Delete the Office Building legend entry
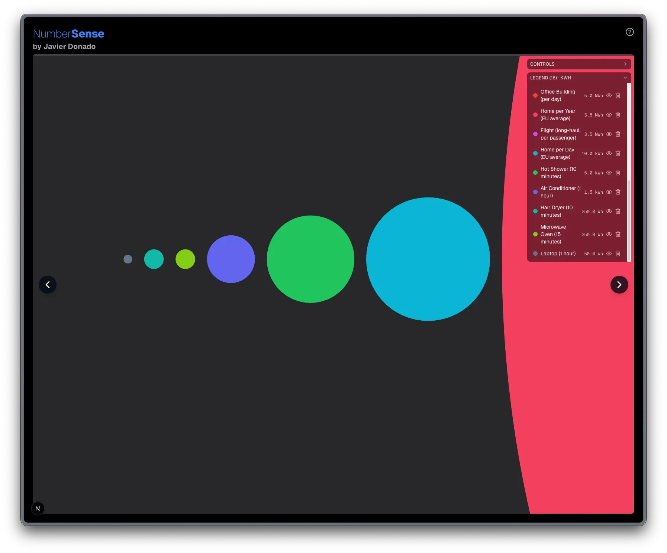 pyautogui.click(x=618, y=95)
